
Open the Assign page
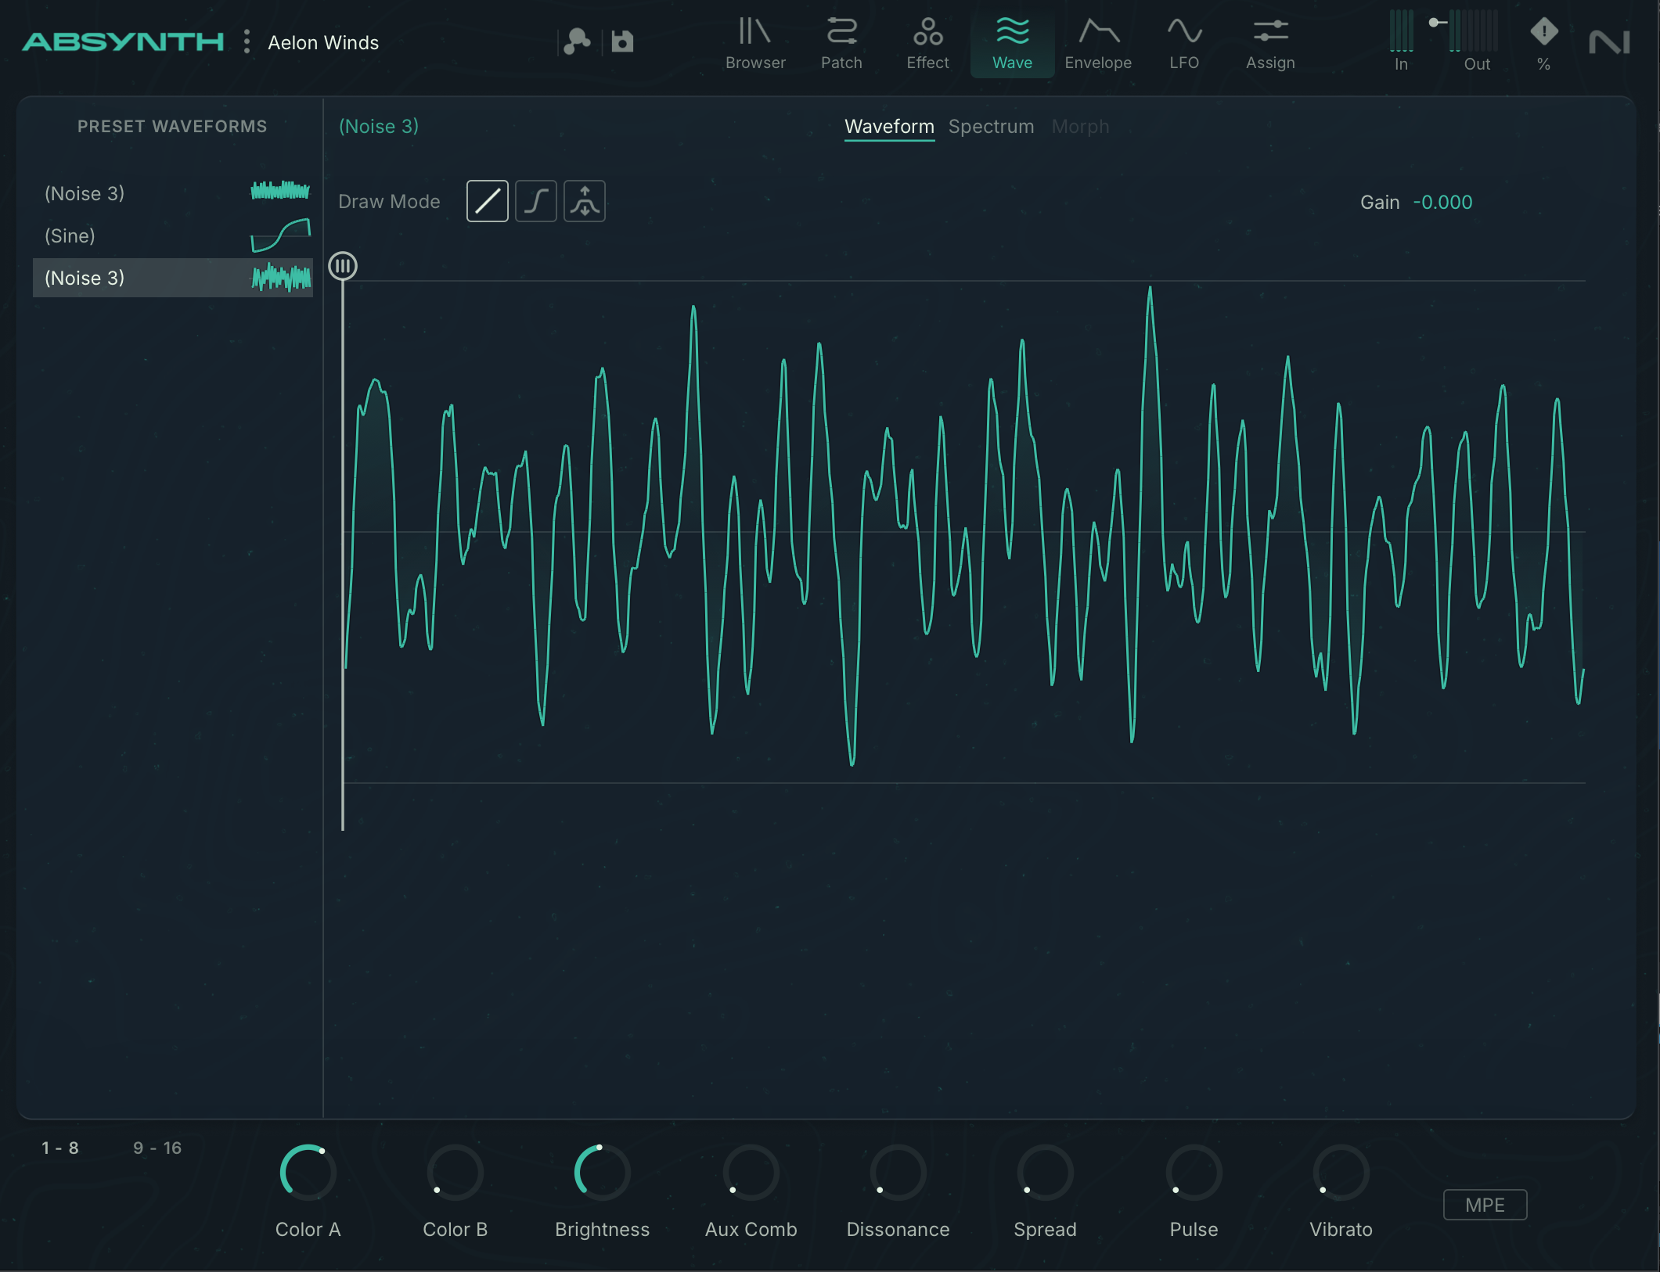point(1270,44)
